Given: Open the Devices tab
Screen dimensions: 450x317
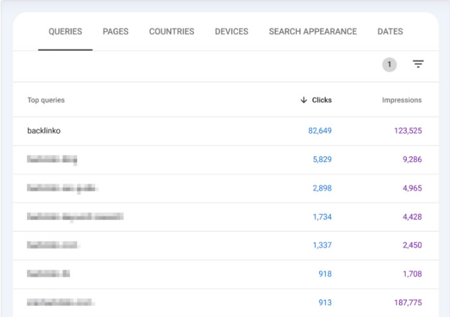Looking at the screenshot, I should tap(231, 32).
